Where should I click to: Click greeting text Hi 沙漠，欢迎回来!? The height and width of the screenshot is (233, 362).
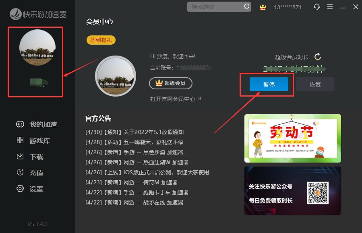point(173,56)
